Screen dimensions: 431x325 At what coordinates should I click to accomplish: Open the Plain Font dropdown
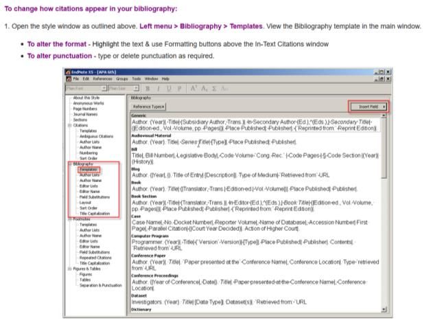[104, 89]
